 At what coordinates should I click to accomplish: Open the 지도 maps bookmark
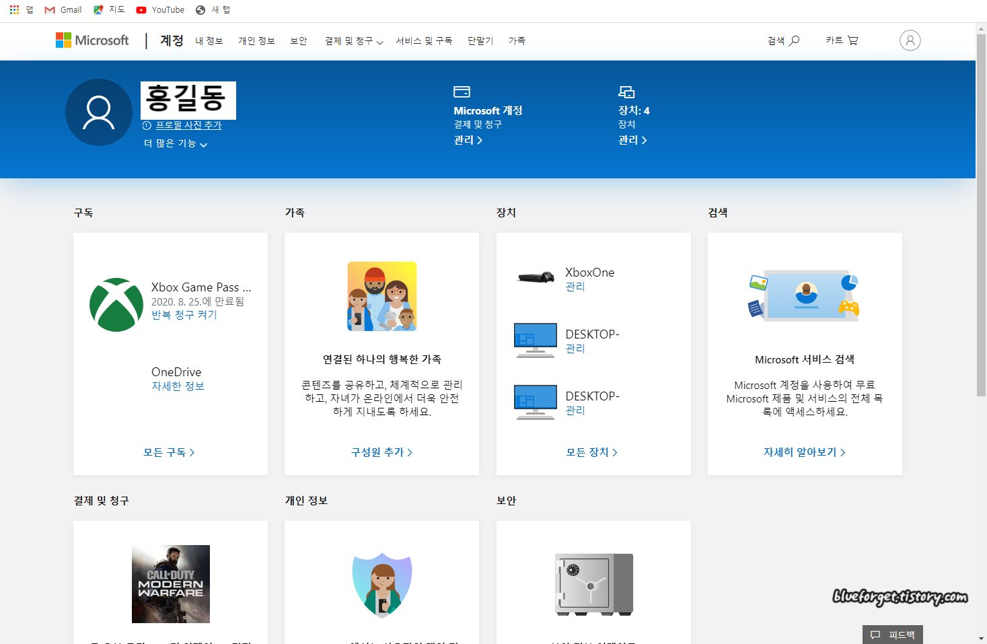(109, 10)
